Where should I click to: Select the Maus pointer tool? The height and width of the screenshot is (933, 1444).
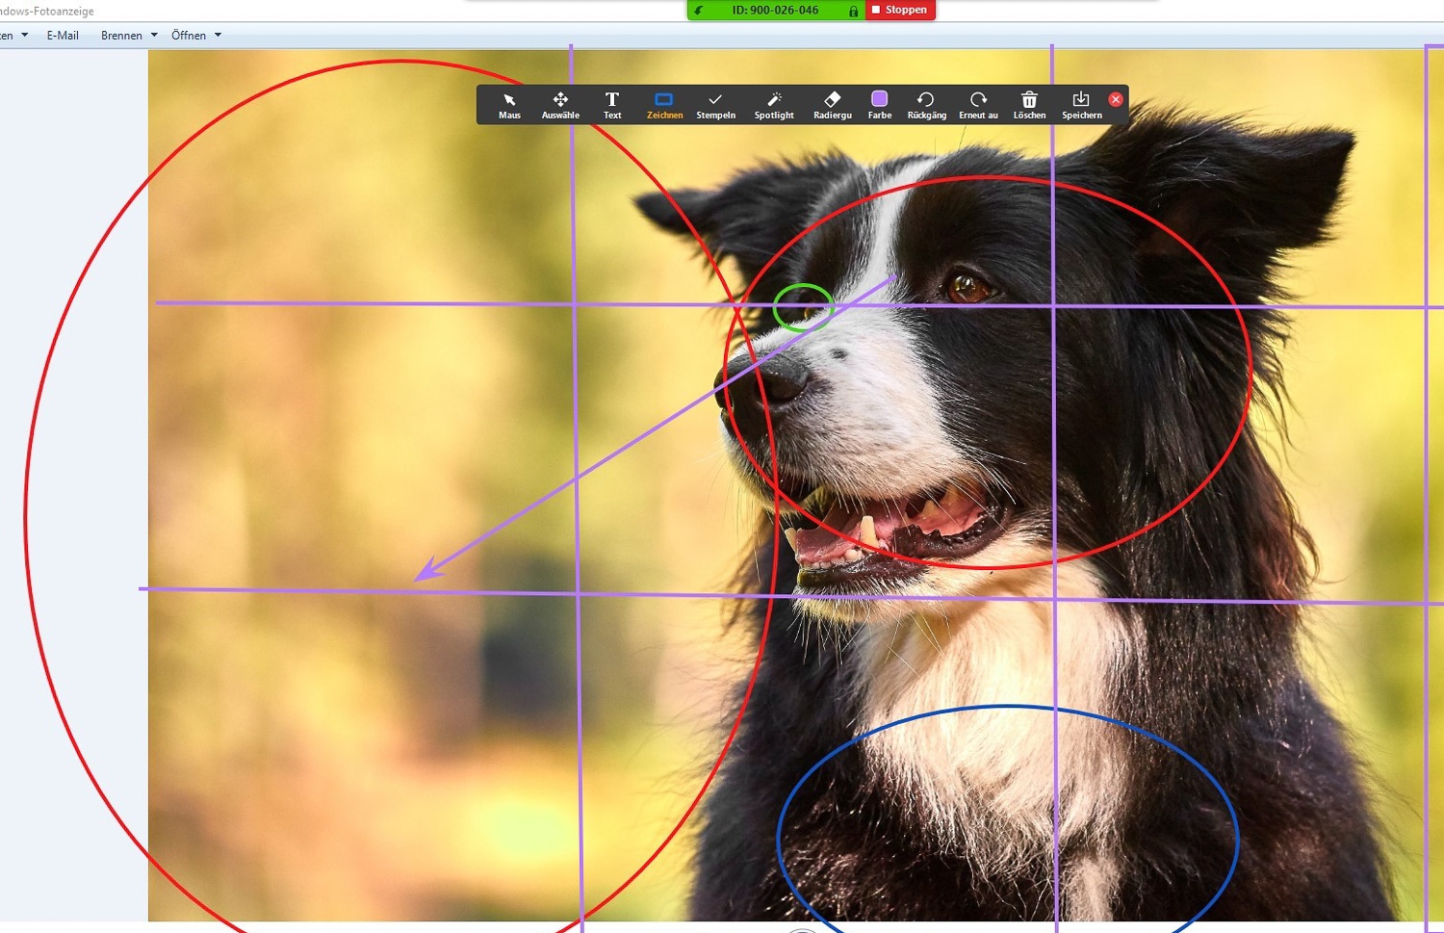coord(509,105)
